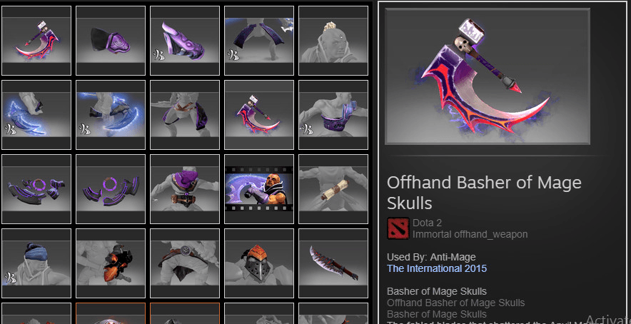The image size is (631, 324).
Task: Select the purple hood head item
Action: (185, 189)
